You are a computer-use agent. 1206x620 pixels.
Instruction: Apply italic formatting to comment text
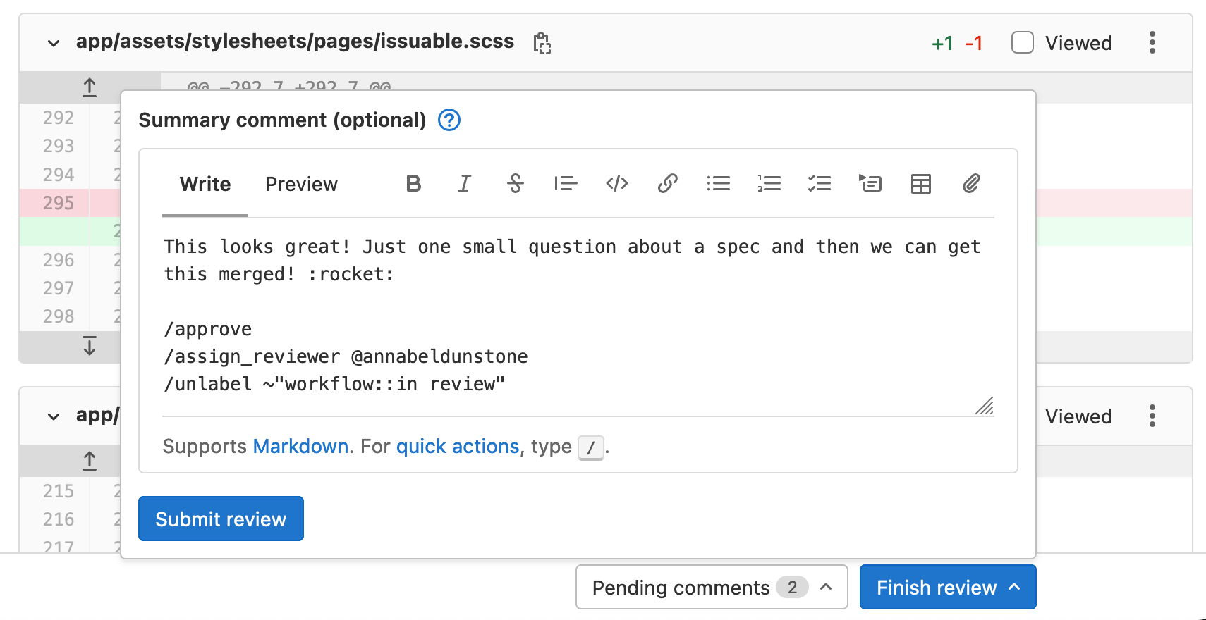465,184
